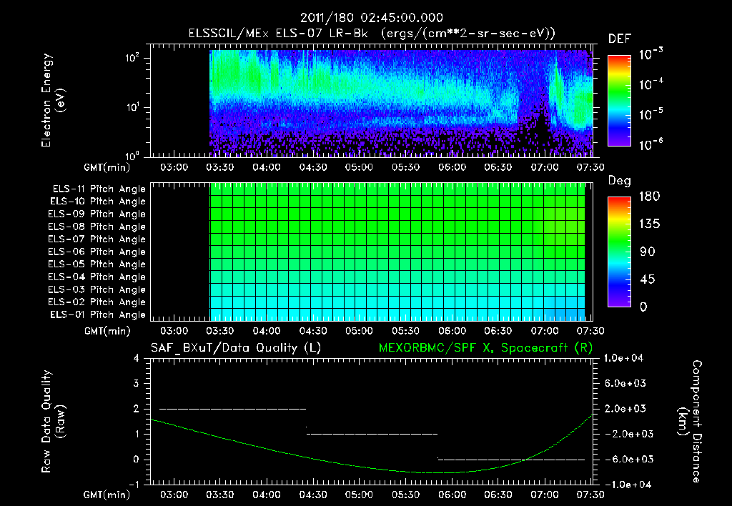Image resolution: width=732 pixels, height=506 pixels.
Task: Select the ELS-04 Pitch Angle row label
Action: (x=97, y=277)
